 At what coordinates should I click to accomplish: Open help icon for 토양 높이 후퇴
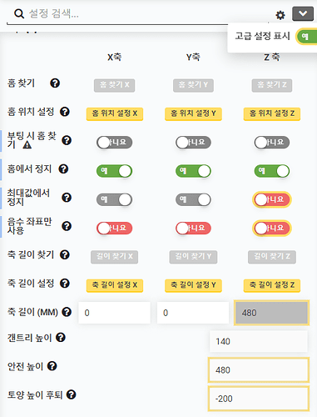pos(72,394)
